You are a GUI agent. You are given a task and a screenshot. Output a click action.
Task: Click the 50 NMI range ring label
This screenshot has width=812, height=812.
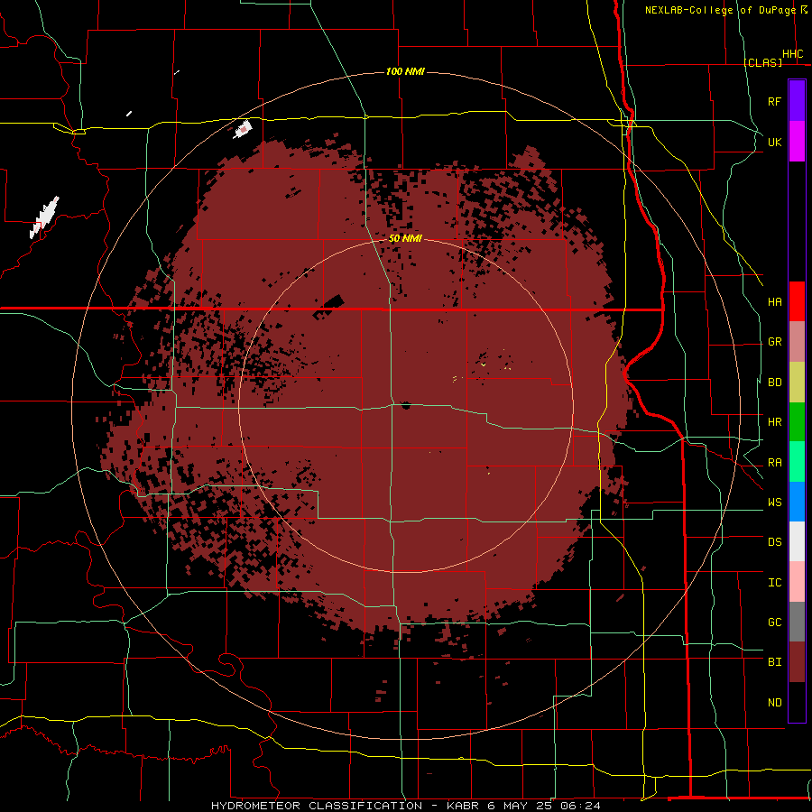click(x=405, y=238)
